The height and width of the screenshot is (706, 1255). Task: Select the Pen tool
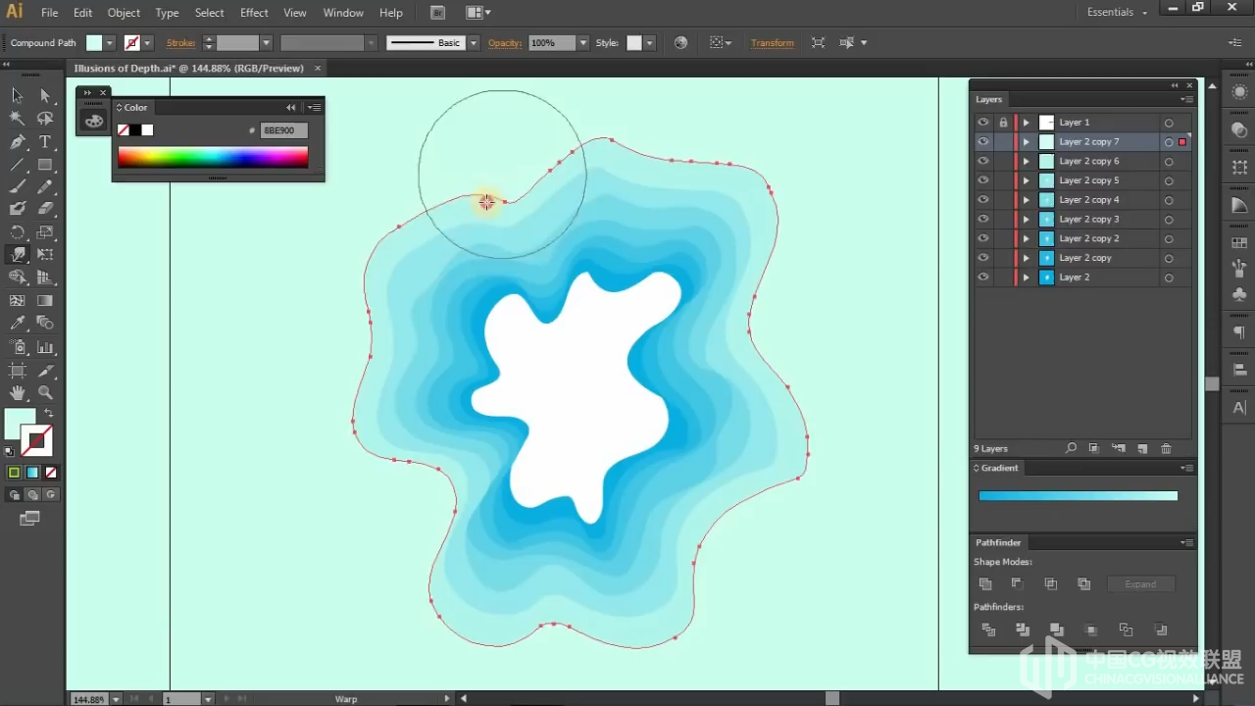click(x=17, y=141)
